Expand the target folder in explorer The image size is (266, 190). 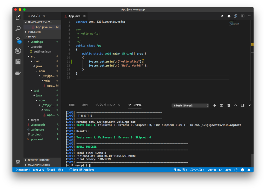tap(35, 120)
